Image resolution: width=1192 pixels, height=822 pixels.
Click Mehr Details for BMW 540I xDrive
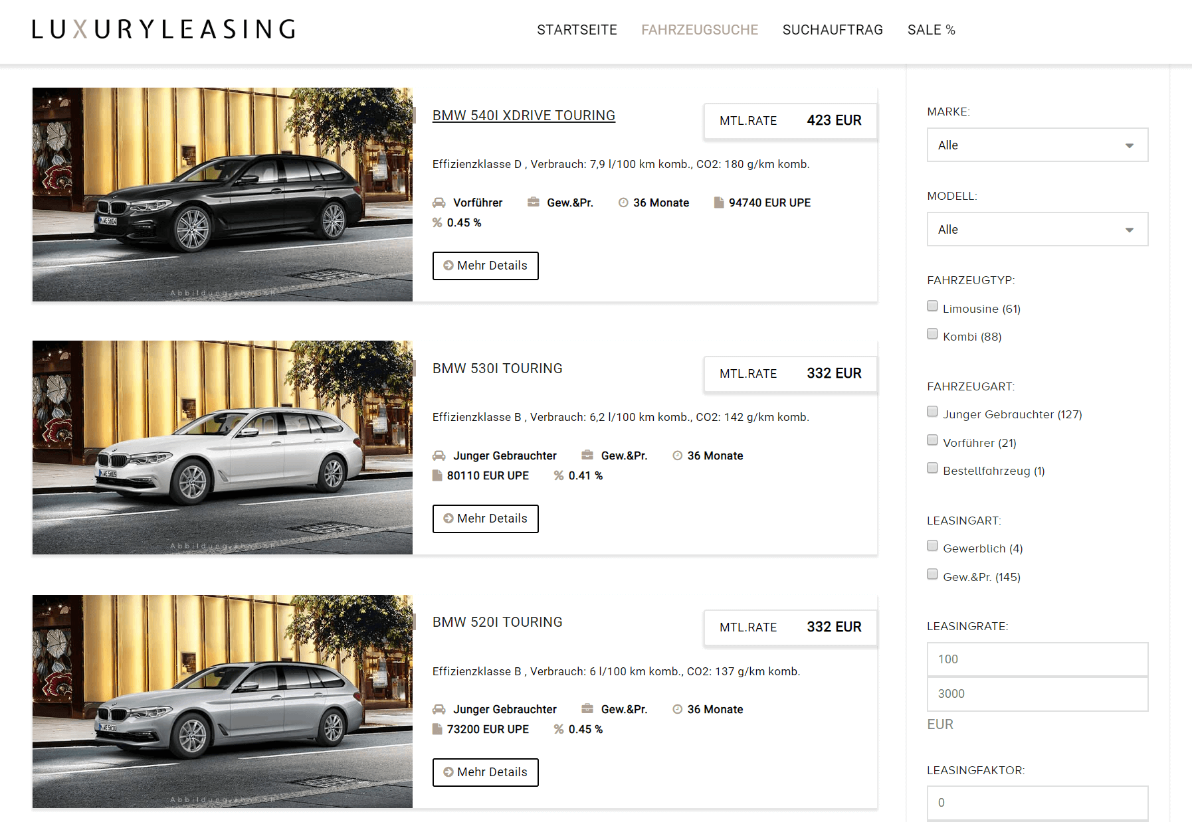[486, 266]
